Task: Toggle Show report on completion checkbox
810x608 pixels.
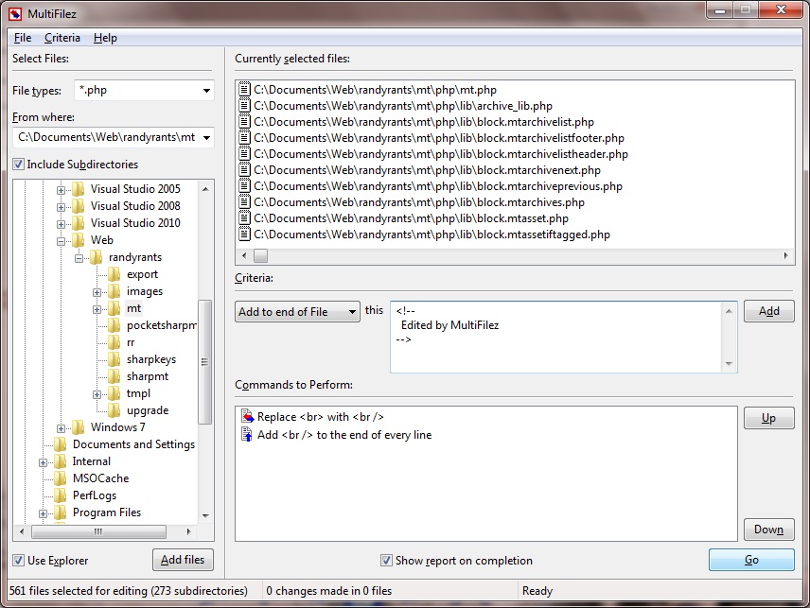Action: click(386, 561)
